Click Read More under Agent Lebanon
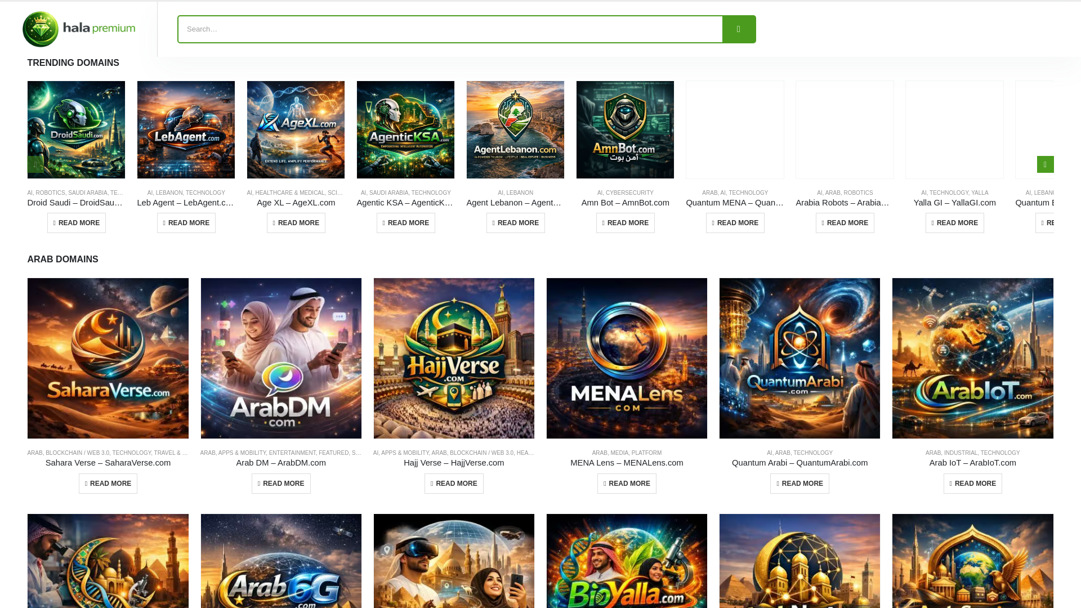Image resolution: width=1081 pixels, height=608 pixels. 516,223
